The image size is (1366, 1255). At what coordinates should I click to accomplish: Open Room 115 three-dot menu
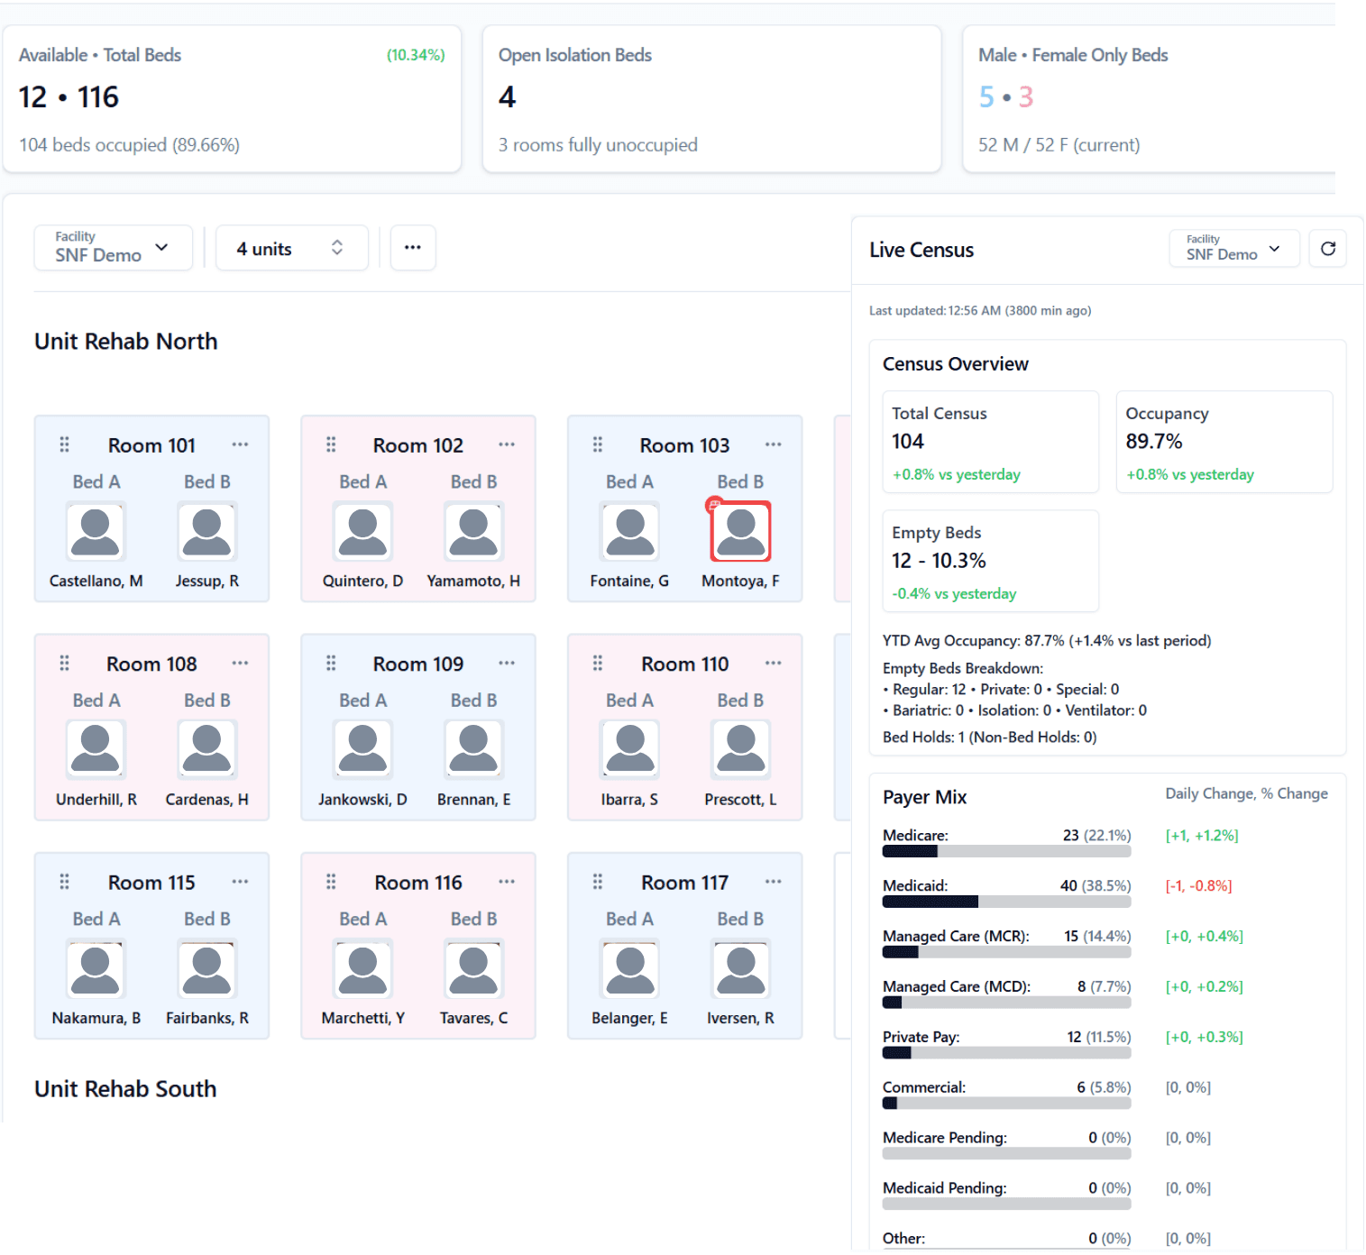pos(240,882)
